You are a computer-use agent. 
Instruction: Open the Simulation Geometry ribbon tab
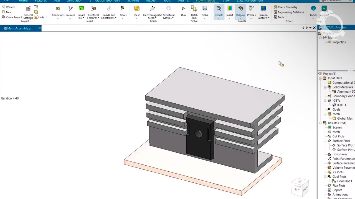pos(105,1)
